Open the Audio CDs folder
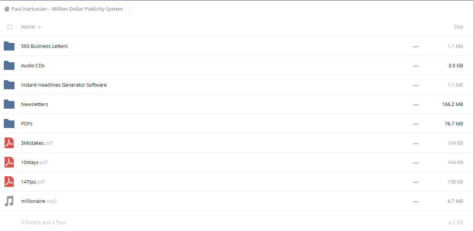Viewport: 473px width, 231px height. 33,65
